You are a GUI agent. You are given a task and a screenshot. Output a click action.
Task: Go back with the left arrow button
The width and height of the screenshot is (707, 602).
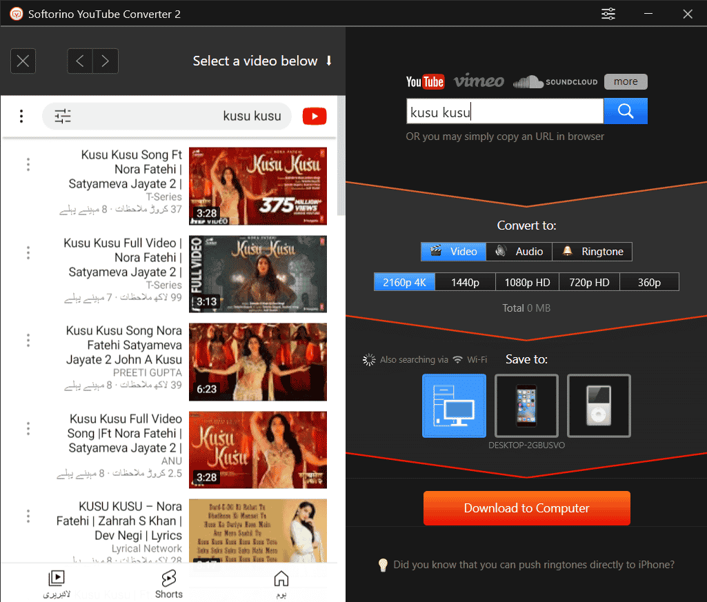click(x=80, y=61)
